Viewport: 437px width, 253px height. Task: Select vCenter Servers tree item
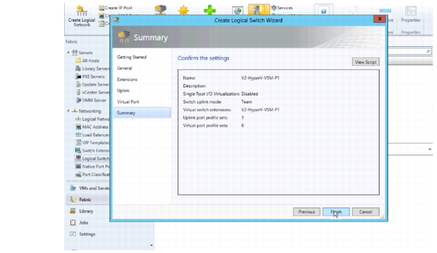[x=92, y=92]
